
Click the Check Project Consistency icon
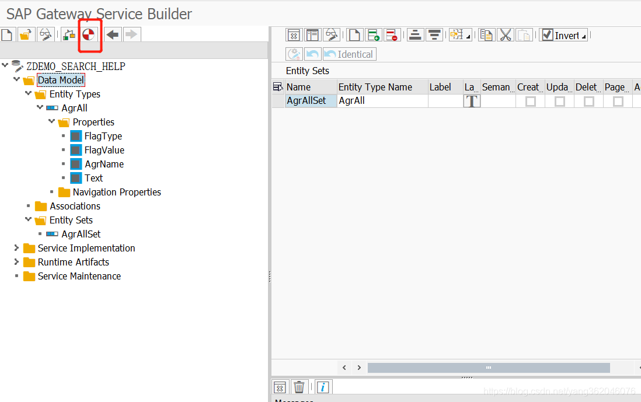(x=69, y=35)
